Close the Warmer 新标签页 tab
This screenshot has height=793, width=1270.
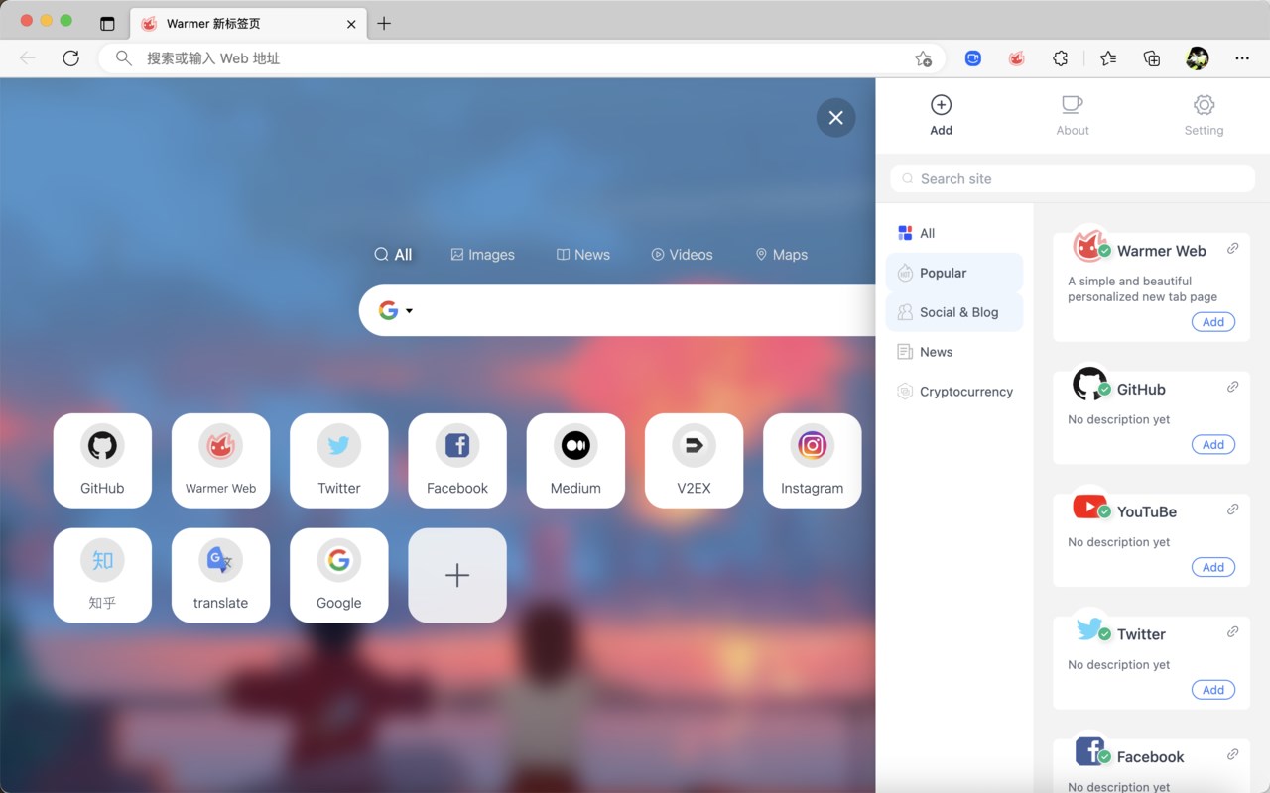click(x=351, y=24)
